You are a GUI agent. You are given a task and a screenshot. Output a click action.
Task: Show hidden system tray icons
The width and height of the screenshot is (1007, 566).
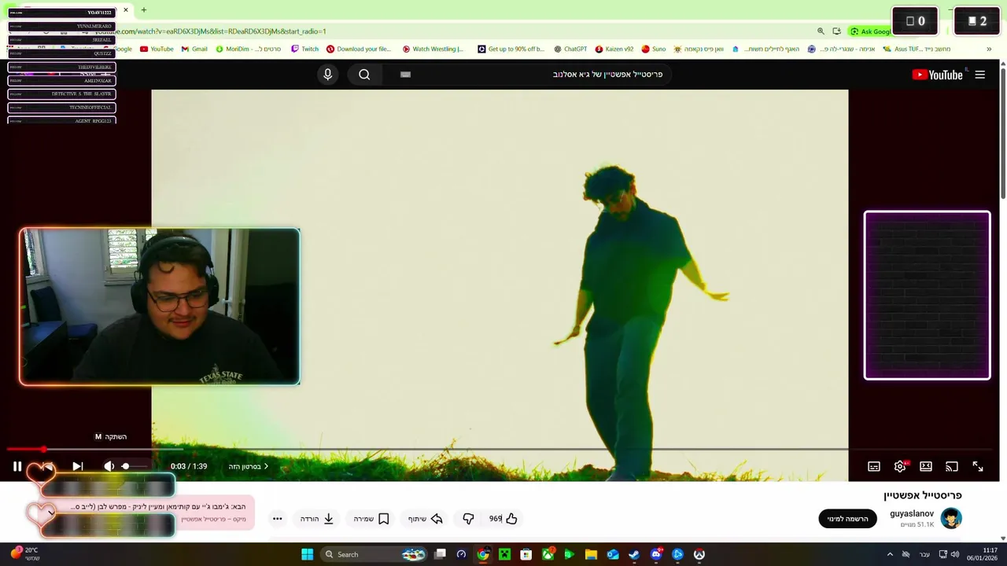[x=890, y=554]
